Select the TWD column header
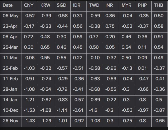This screenshot has height=130, width=168. (94, 5)
